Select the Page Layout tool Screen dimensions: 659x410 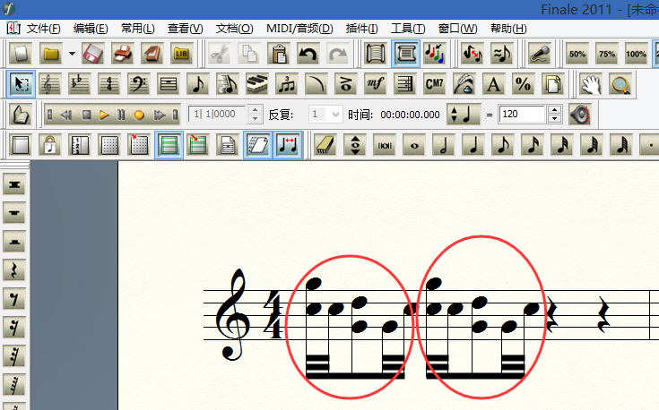[552, 84]
